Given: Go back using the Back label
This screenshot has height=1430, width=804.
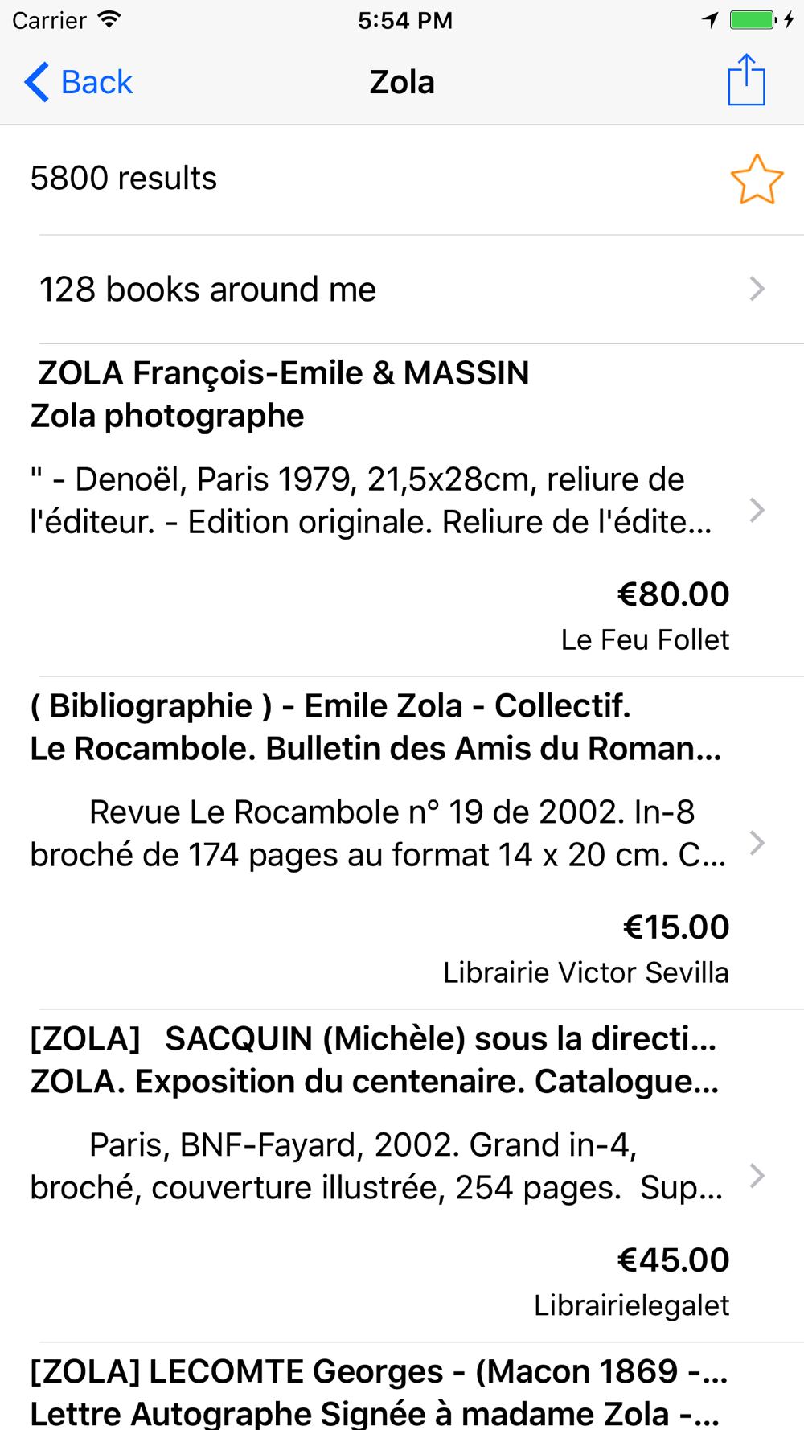Looking at the screenshot, I should coord(96,82).
